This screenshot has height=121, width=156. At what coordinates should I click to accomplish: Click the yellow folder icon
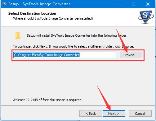click(18, 36)
